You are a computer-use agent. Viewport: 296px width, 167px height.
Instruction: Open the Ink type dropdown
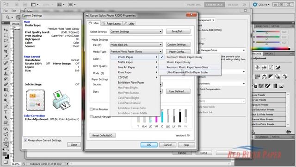pyautogui.click(x=136, y=45)
